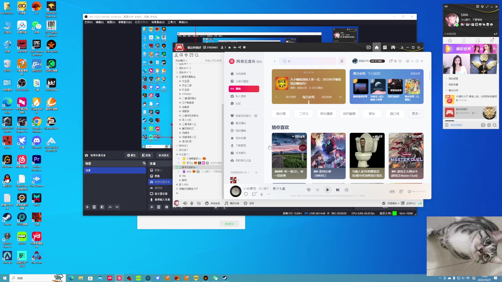Select 音频输入采集 source in OBS
Viewport: 502px width, 282px height.
pyautogui.click(x=161, y=199)
